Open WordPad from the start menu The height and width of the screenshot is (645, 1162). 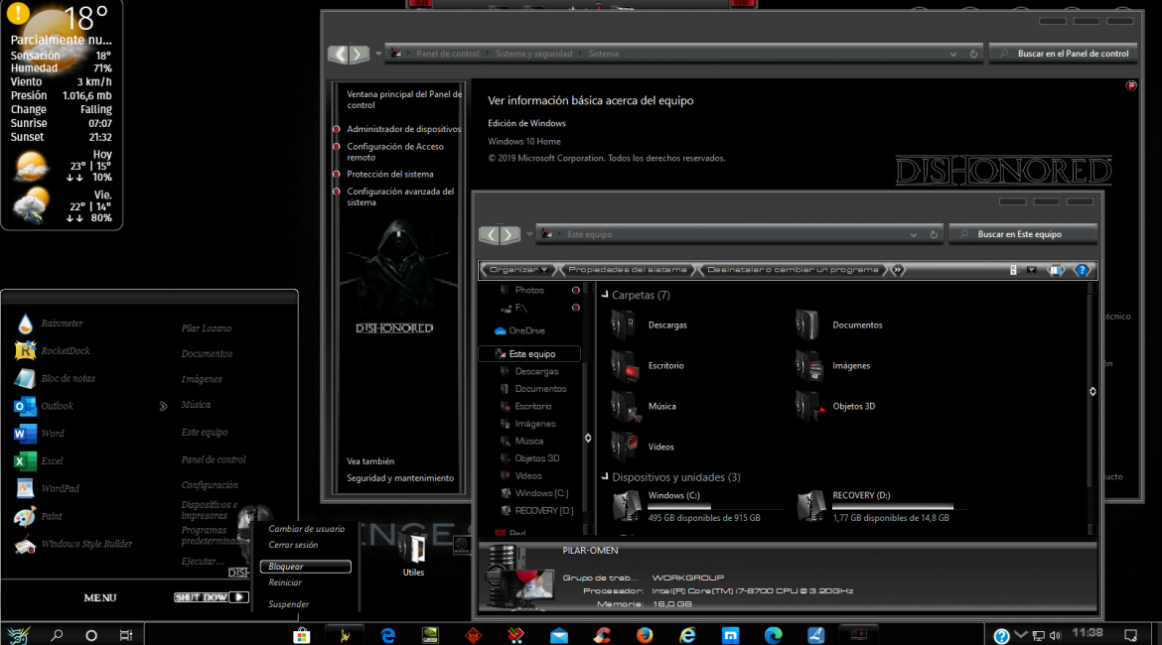(x=46, y=489)
